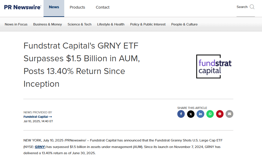Open the Products menu
262x161 pixels.
(77, 7)
